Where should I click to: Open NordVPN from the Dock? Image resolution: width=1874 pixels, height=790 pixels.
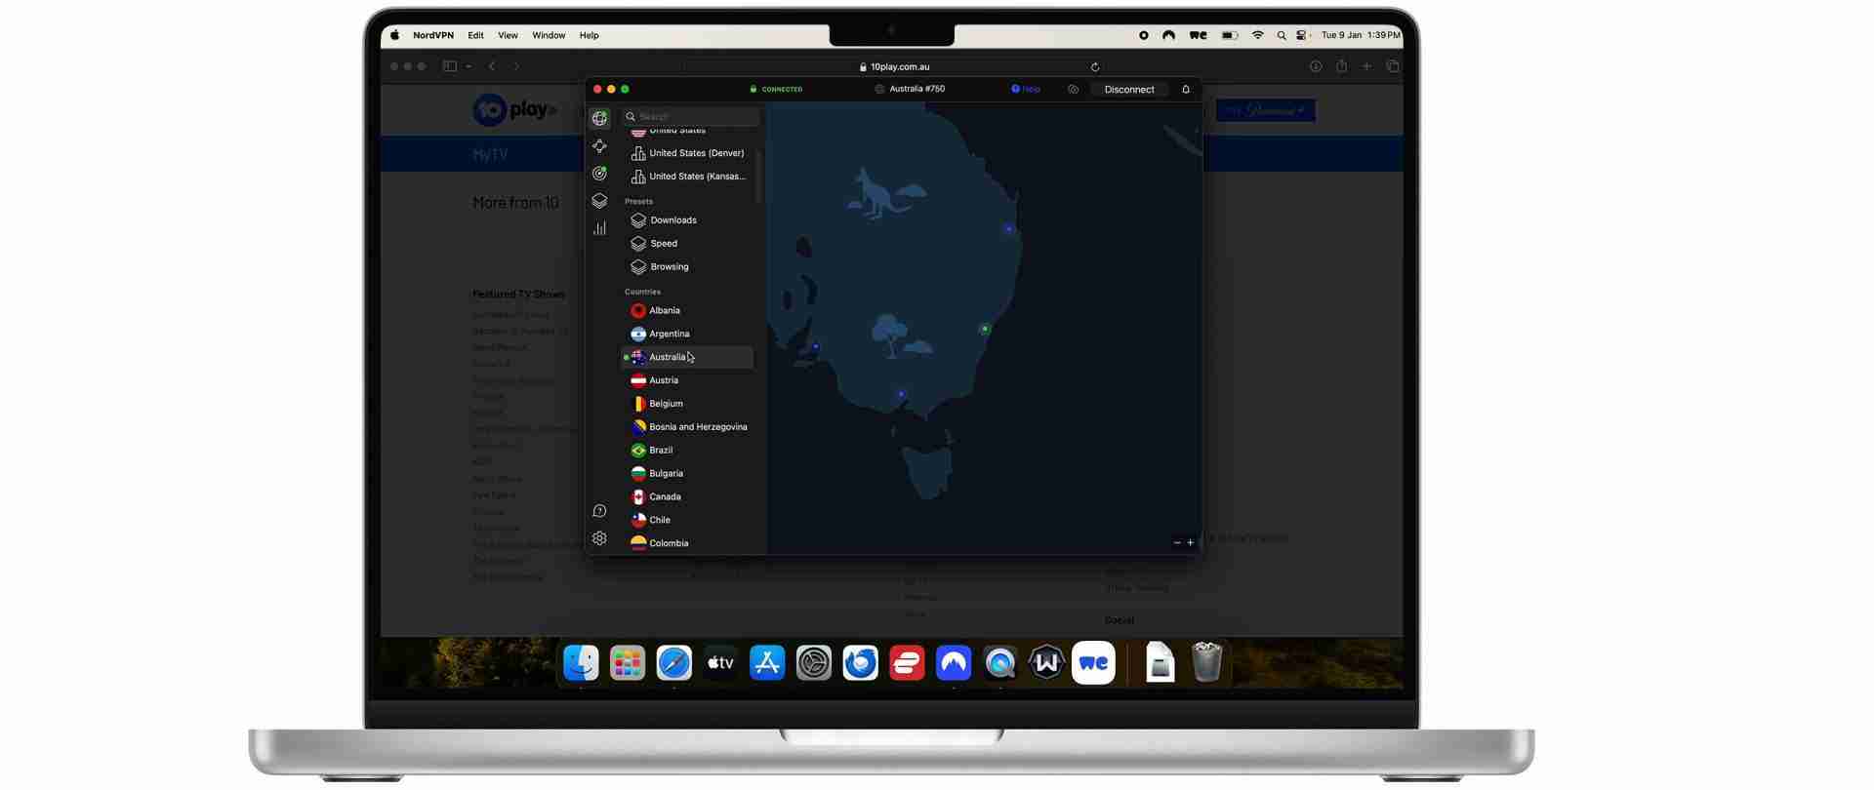point(954,663)
